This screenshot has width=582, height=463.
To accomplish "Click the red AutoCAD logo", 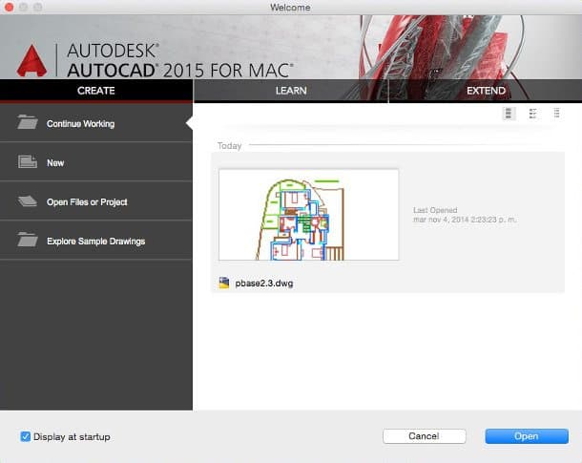I will (x=31, y=60).
